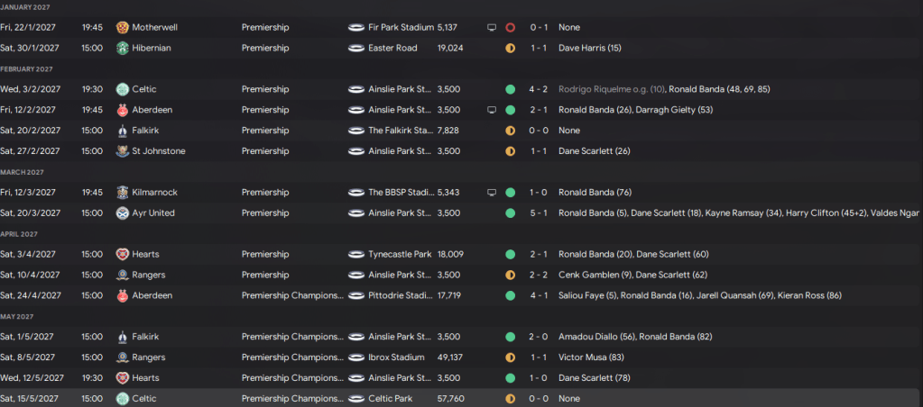
Task: Click the green win dot for Ayr United match
Action: (x=511, y=213)
